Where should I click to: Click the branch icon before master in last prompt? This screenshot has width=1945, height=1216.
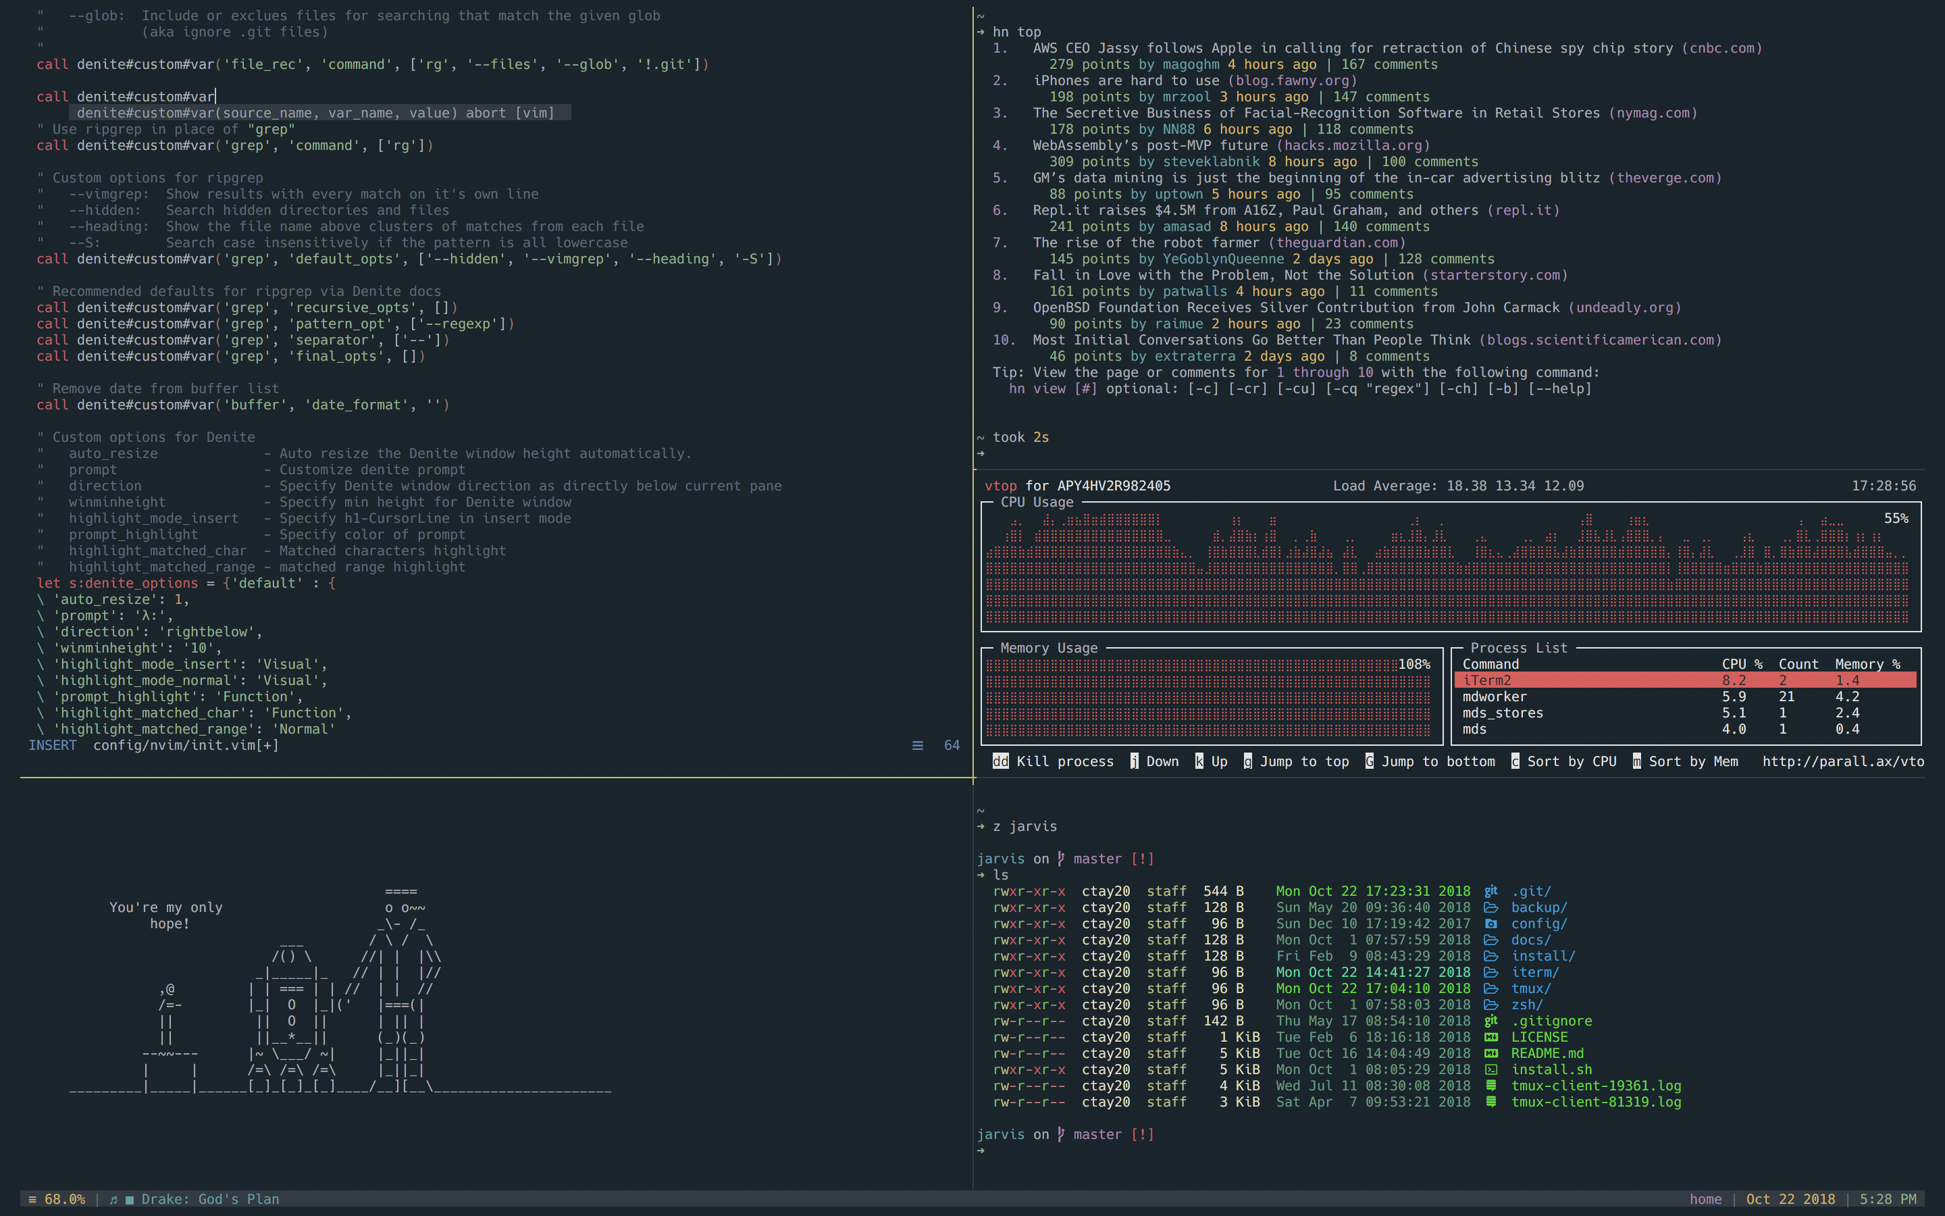(x=1061, y=1134)
